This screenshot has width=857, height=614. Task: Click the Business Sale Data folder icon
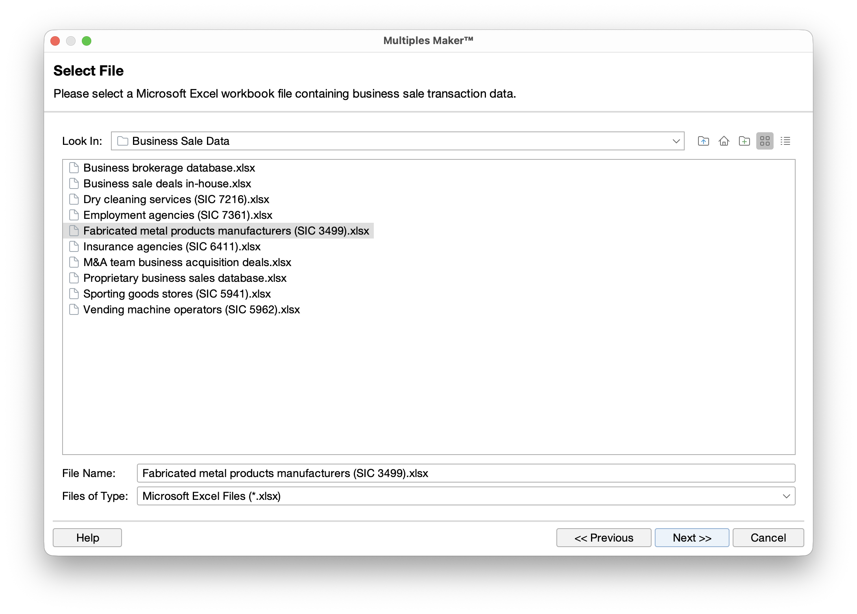pos(122,141)
